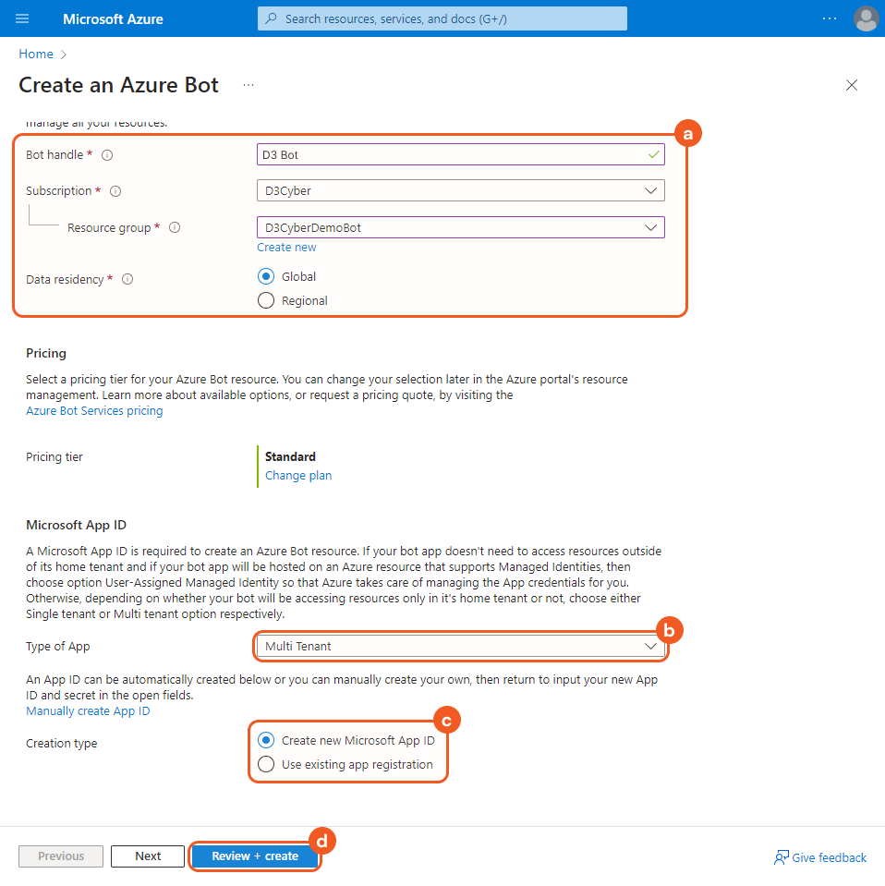Click the Change plan link under Pricing tier
Viewport: 885px width, 886px height.
(x=297, y=475)
